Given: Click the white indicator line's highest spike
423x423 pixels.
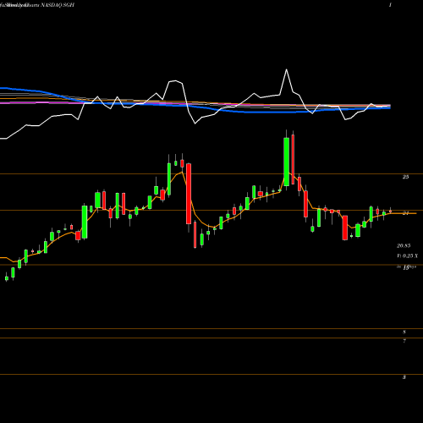Looking at the screenshot, I should coord(287,69).
